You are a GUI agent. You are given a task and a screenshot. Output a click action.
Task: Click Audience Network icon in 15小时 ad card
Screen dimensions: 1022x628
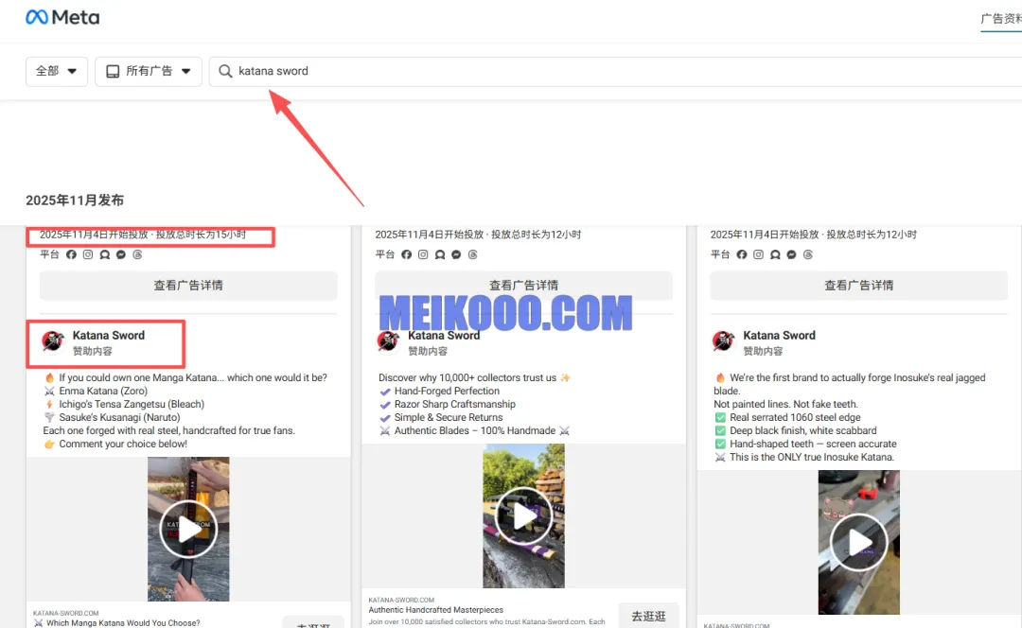[x=105, y=254]
